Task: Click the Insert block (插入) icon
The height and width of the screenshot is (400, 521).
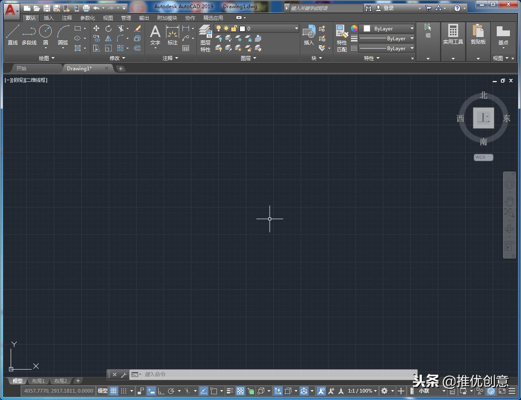Action: 308,35
